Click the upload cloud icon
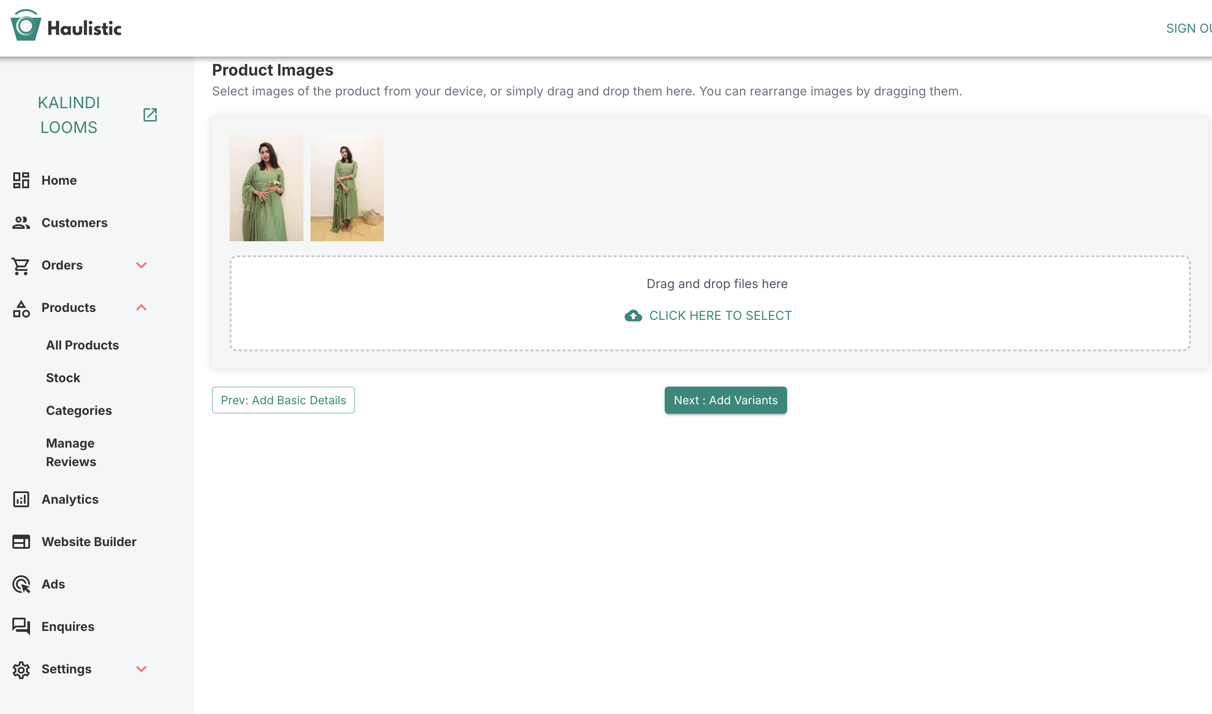Image resolution: width=1212 pixels, height=714 pixels. coord(633,315)
